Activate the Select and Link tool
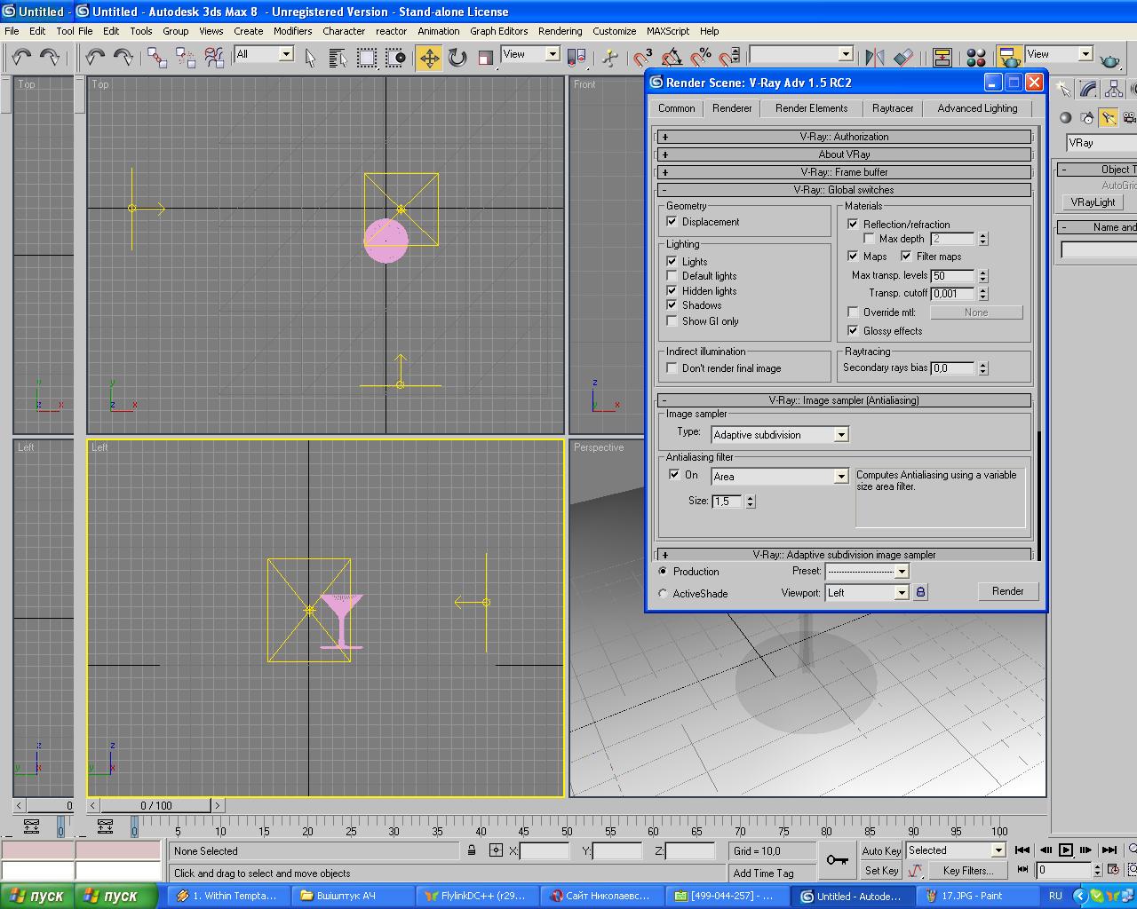 (x=157, y=58)
